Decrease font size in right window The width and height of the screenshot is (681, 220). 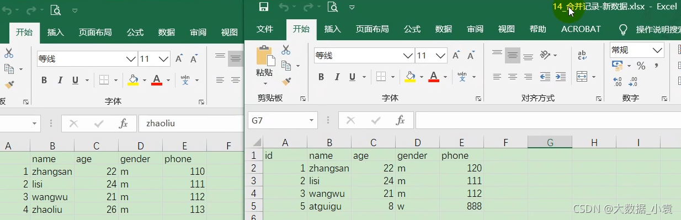(471, 56)
